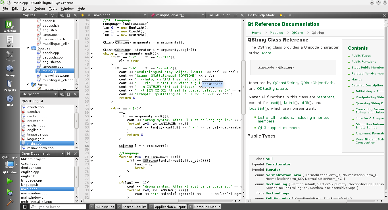
Task: Show the Build Issues output pane
Action: coord(102,207)
